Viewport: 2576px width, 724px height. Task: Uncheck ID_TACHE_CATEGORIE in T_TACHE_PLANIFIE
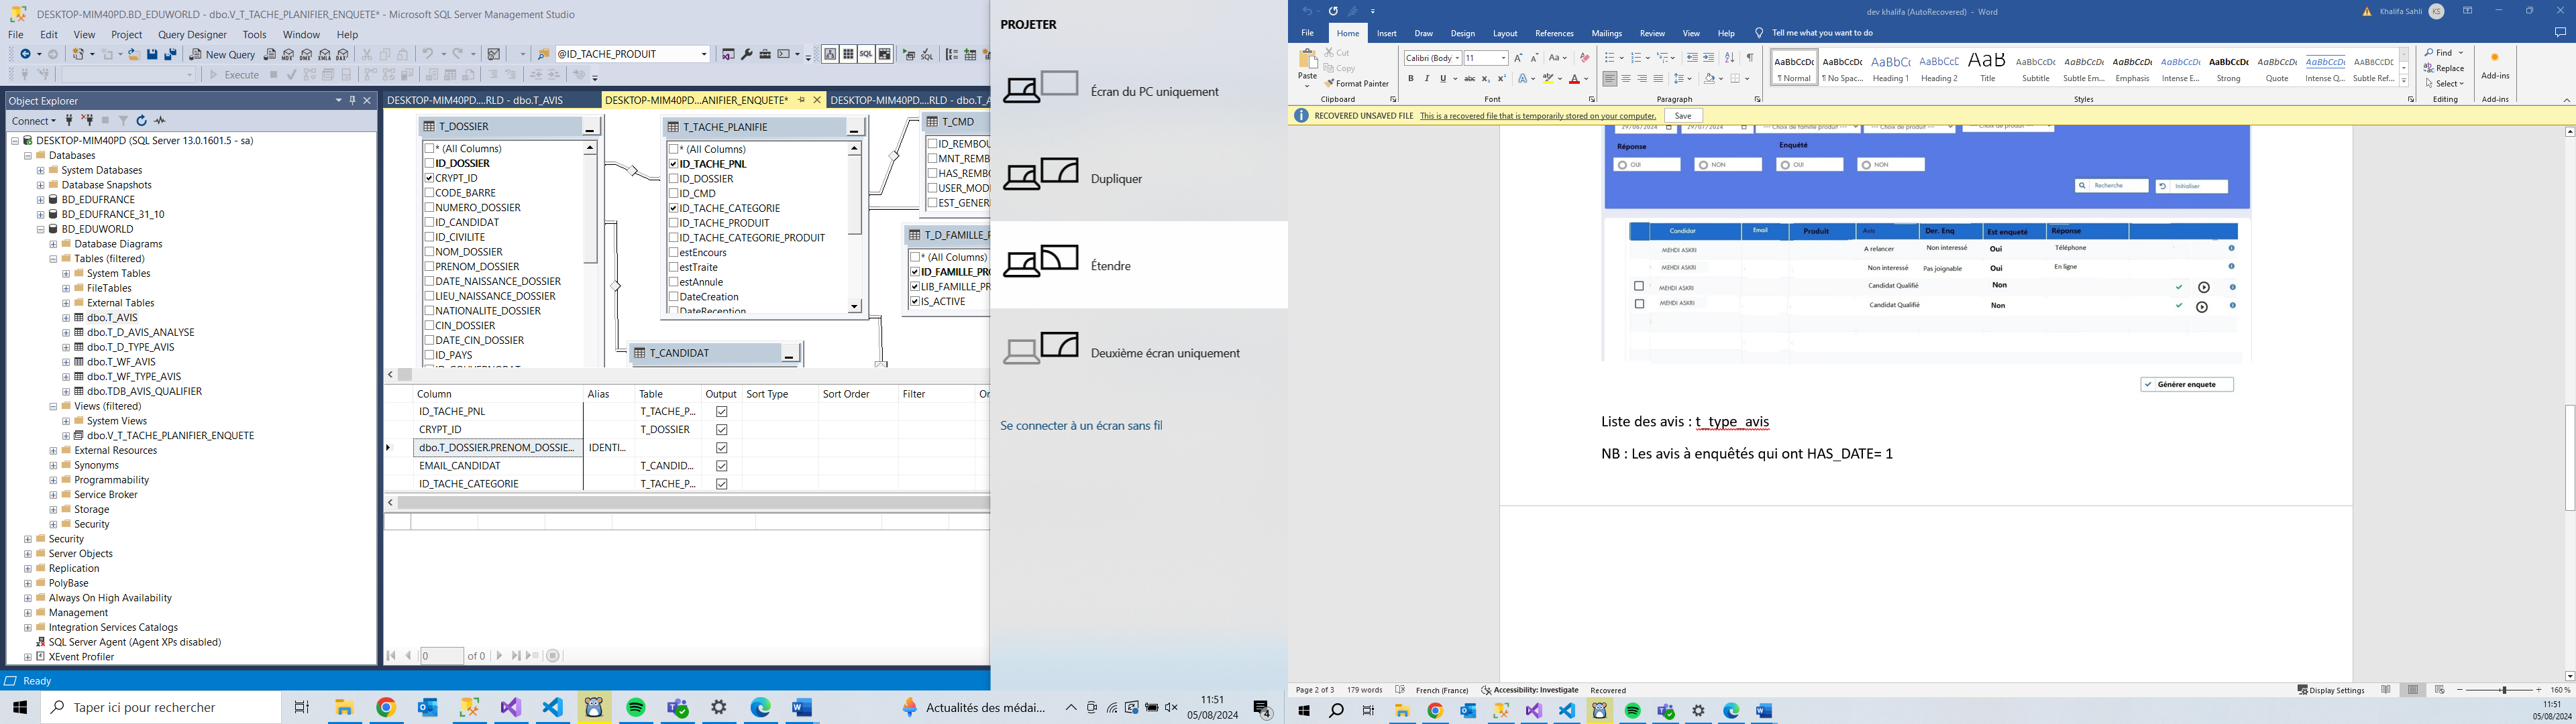[x=674, y=208]
